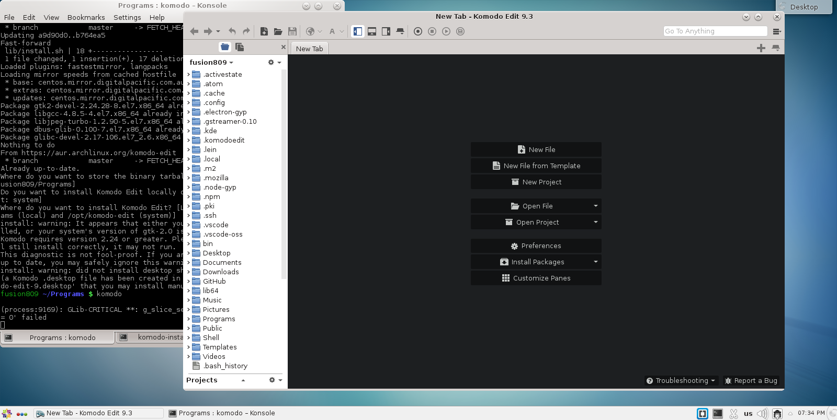
Task: Toggle the bottom pane visibility button
Action: (x=372, y=31)
